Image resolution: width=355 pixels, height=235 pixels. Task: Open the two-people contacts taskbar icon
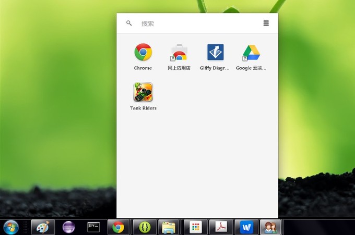[270, 227]
